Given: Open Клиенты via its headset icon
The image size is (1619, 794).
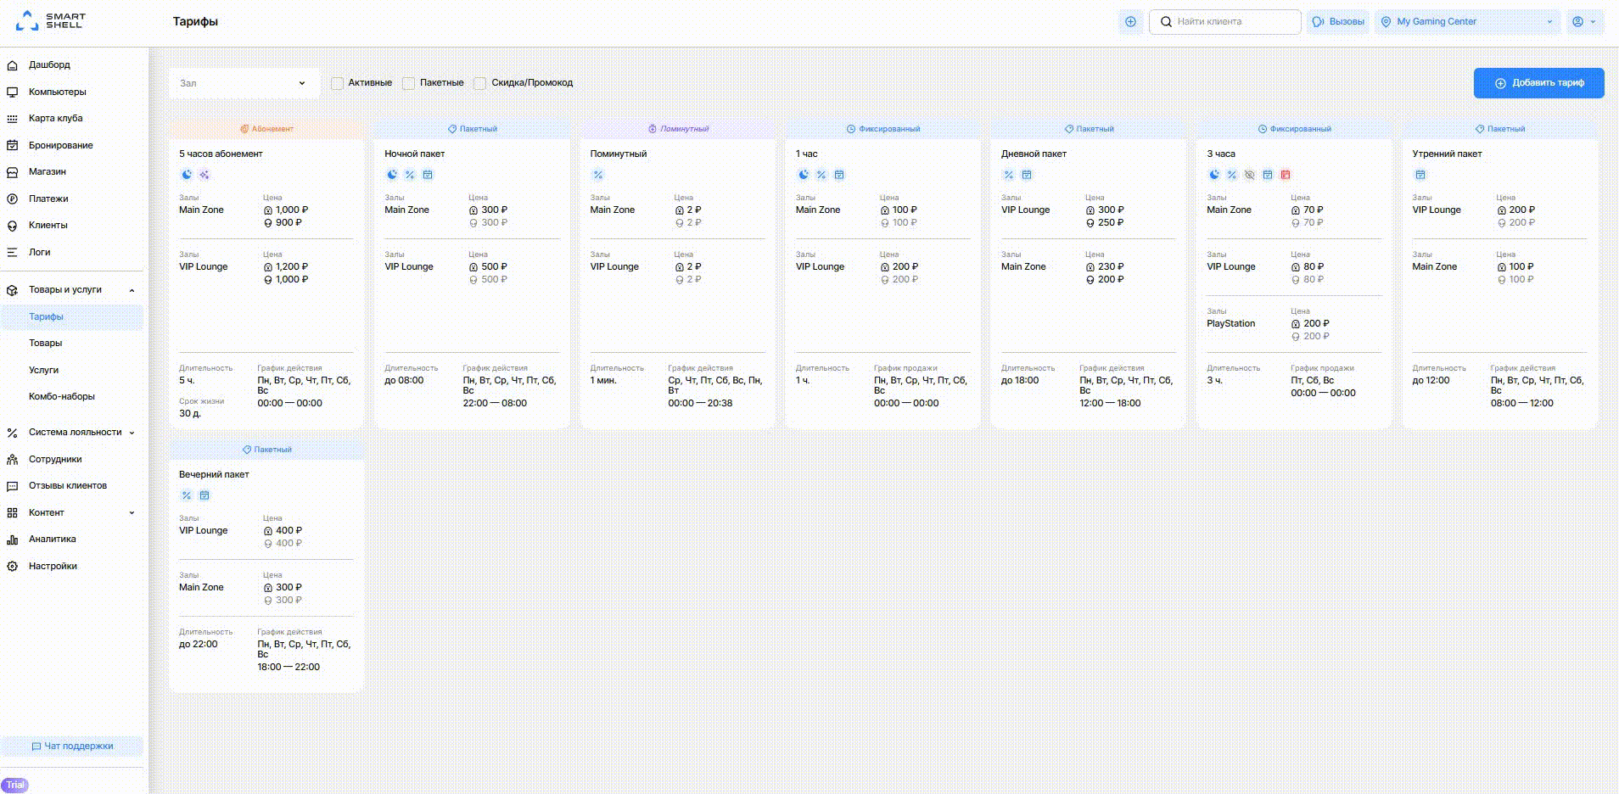Looking at the screenshot, I should [12, 226].
